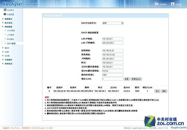Image resolution: width=187 pixels, height=130 pixels.
Task: Click the DHCP 地址池配置 section heading
Action: 90,33
